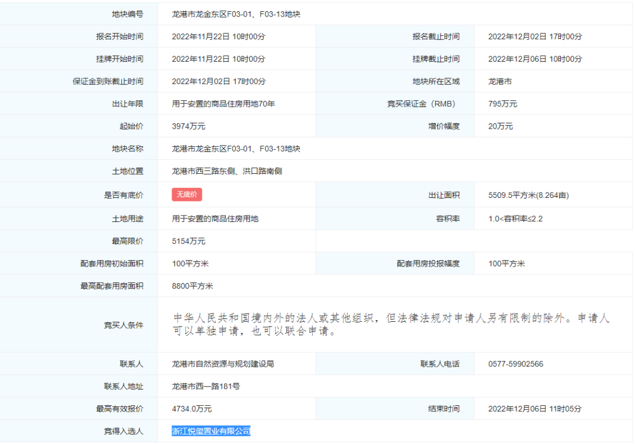Click 最高限价 label
The image size is (635, 444).
click(x=128, y=241)
